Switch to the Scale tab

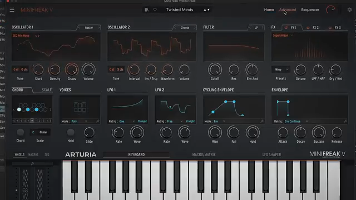(47, 90)
